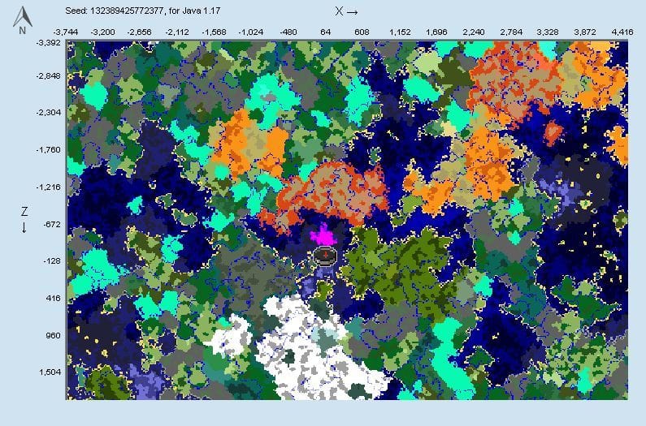Click the -128 tick on Z axis
This screenshot has height=426, width=646.
[50, 261]
